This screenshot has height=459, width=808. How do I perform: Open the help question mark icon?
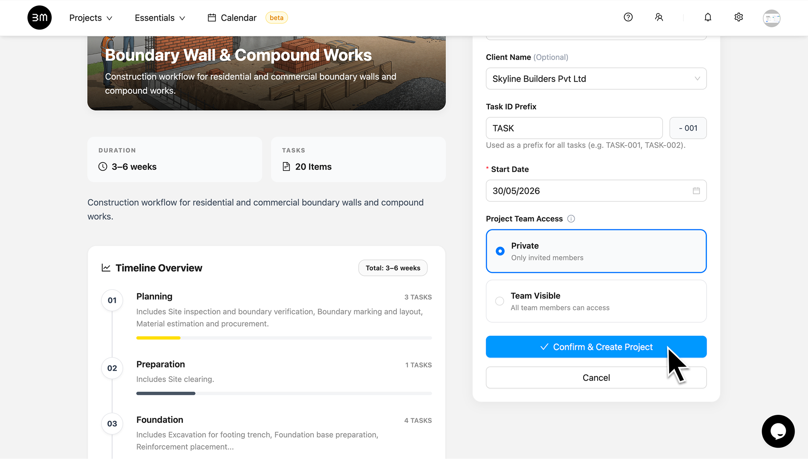click(628, 17)
